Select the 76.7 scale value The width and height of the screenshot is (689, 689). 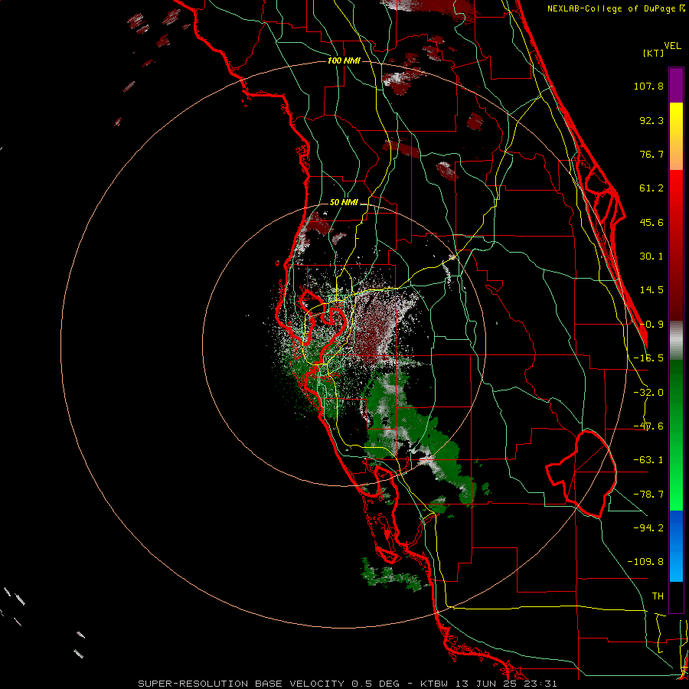tap(651, 154)
